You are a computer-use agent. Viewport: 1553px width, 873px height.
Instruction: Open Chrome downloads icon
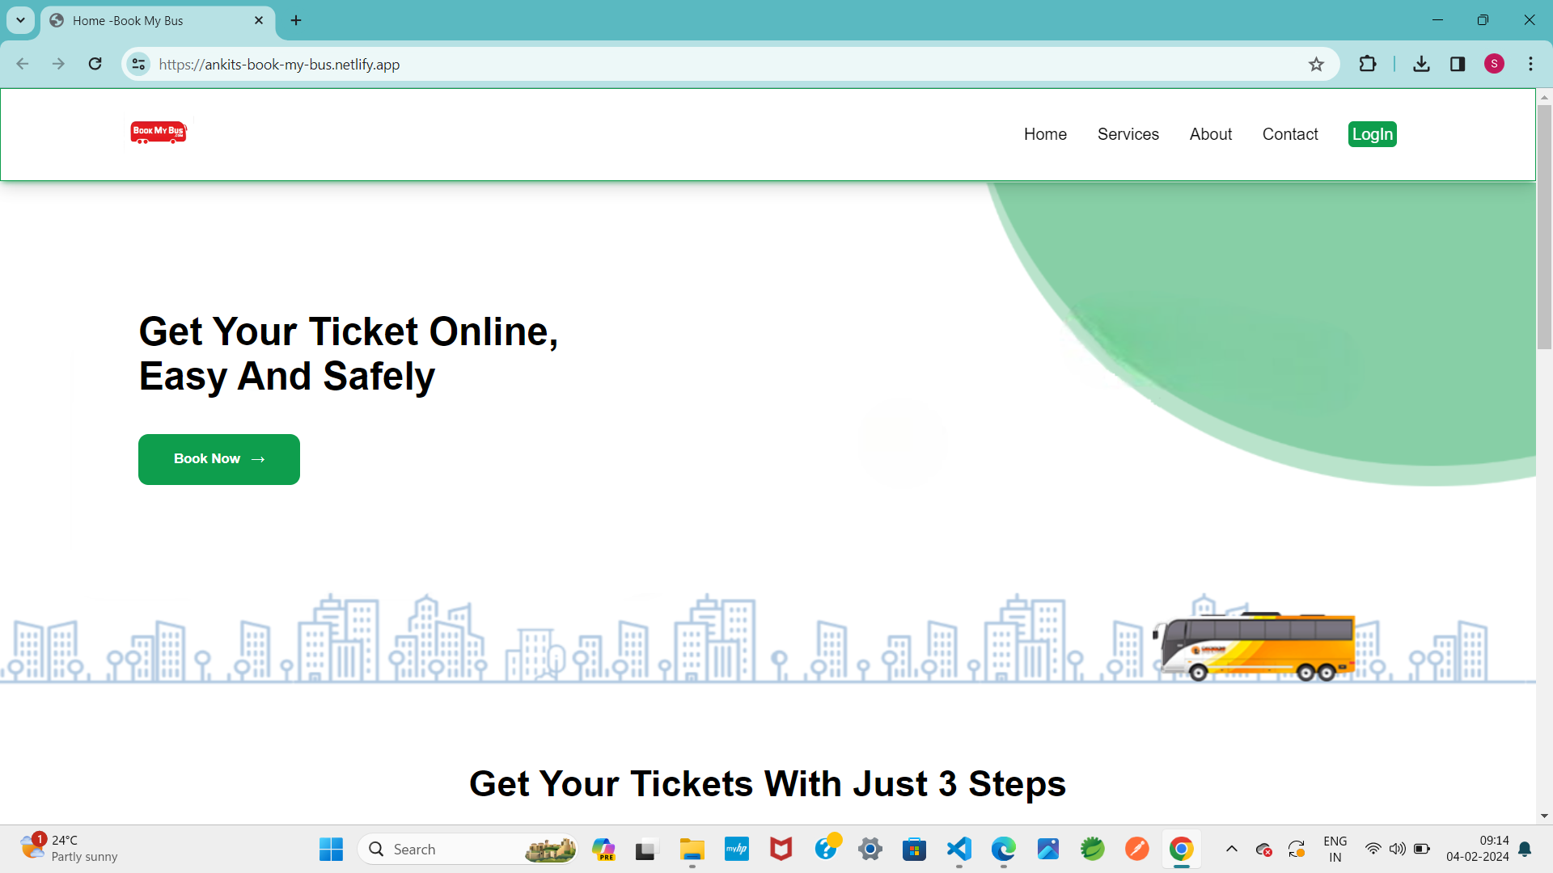1421,64
